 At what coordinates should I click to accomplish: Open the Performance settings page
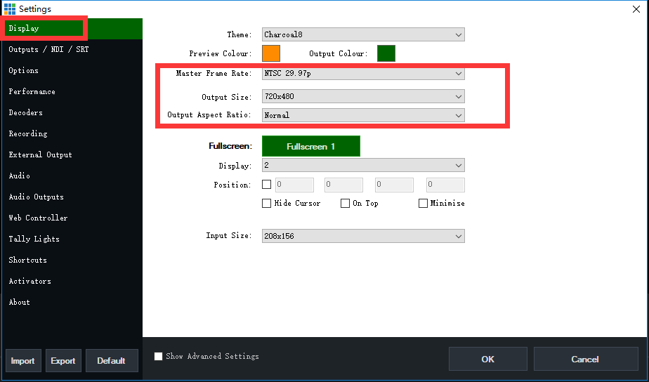[72, 91]
